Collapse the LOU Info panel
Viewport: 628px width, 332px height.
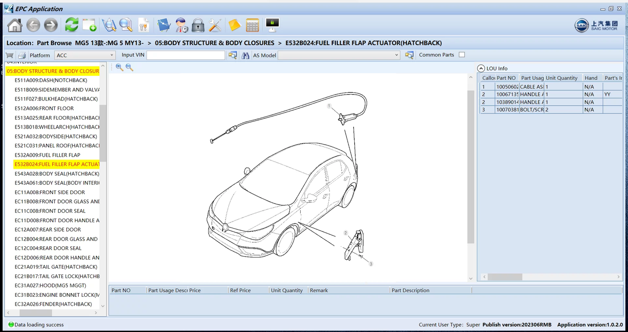click(x=481, y=68)
